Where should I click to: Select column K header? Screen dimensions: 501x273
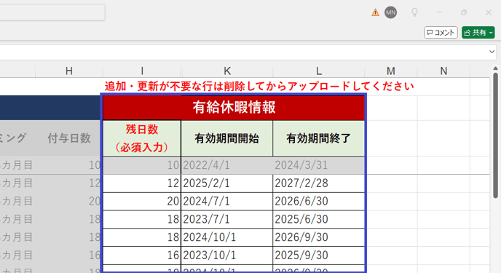click(x=227, y=71)
